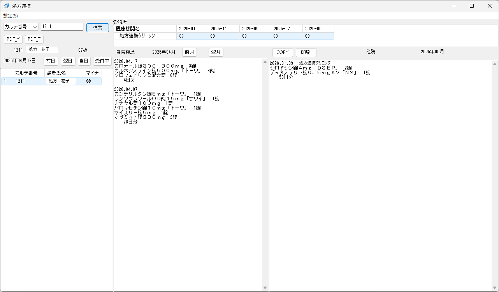
Task: Open the 設定(S) menu
Action: click(x=11, y=16)
